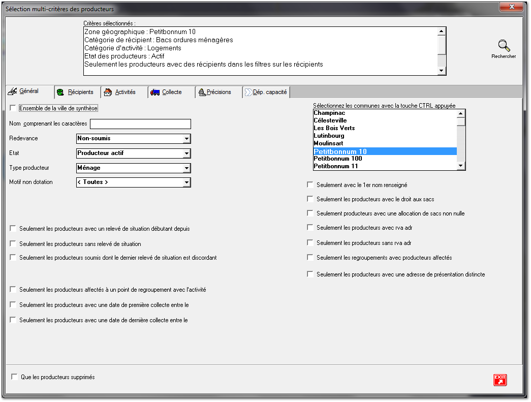Check Que les producteurs supprimés
This screenshot has height=402, width=531.
tap(14, 377)
